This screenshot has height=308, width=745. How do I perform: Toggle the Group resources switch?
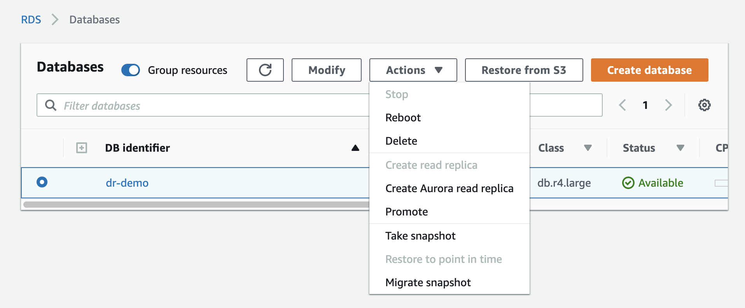click(131, 70)
